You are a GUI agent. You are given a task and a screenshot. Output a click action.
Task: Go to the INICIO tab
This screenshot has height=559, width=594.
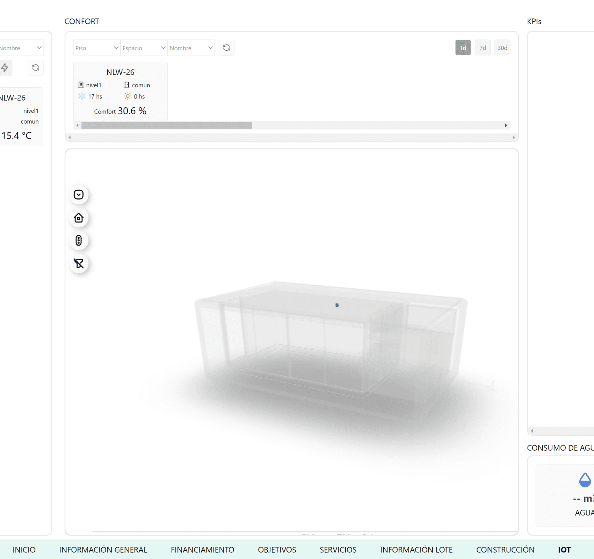pyautogui.click(x=24, y=550)
